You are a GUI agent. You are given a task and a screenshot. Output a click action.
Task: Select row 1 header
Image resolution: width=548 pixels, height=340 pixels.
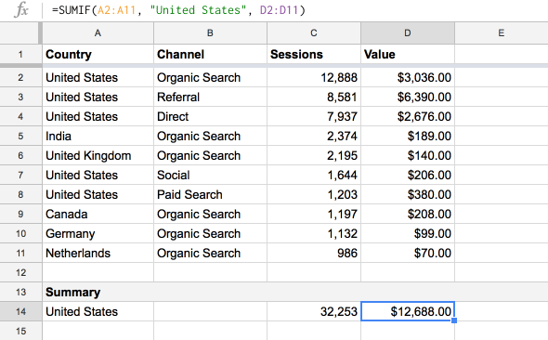(20, 55)
